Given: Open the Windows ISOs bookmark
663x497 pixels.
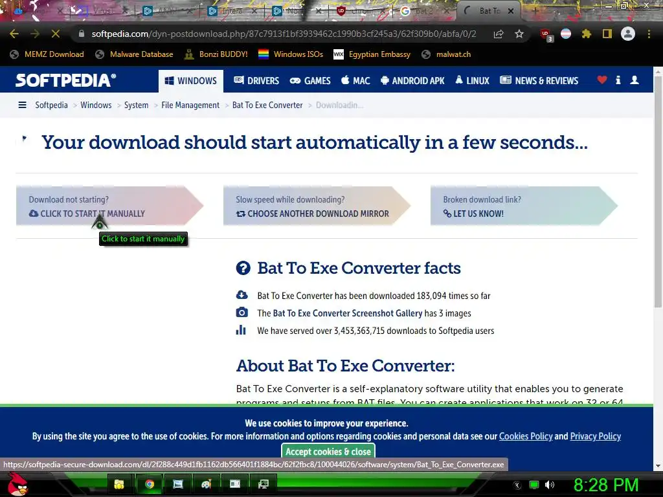Looking at the screenshot, I should (291, 54).
